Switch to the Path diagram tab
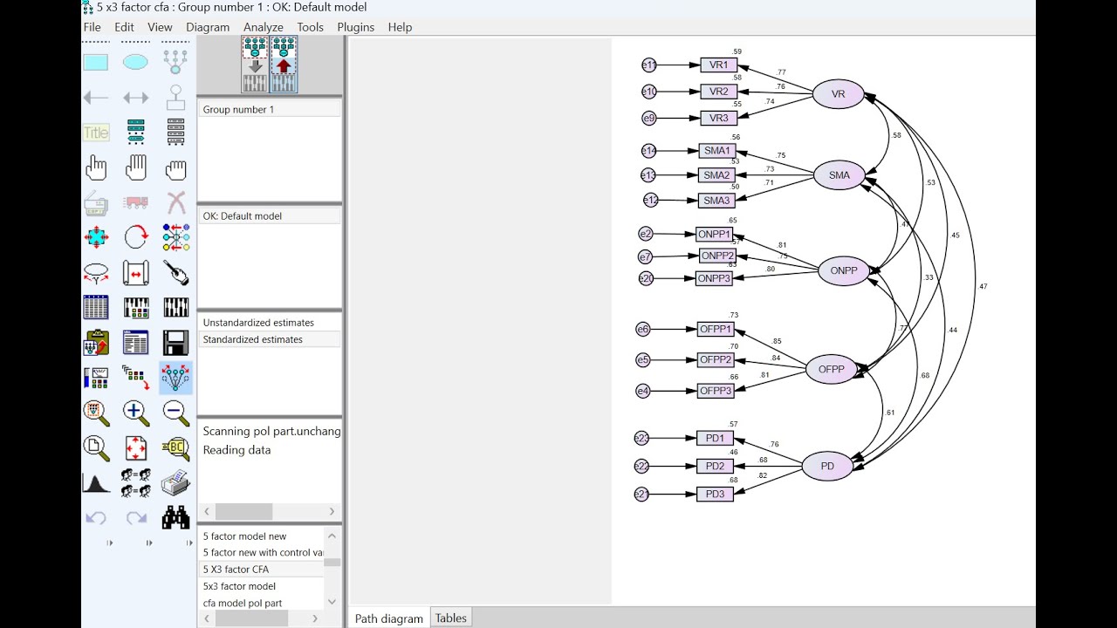This screenshot has height=628, width=1117. 389,618
